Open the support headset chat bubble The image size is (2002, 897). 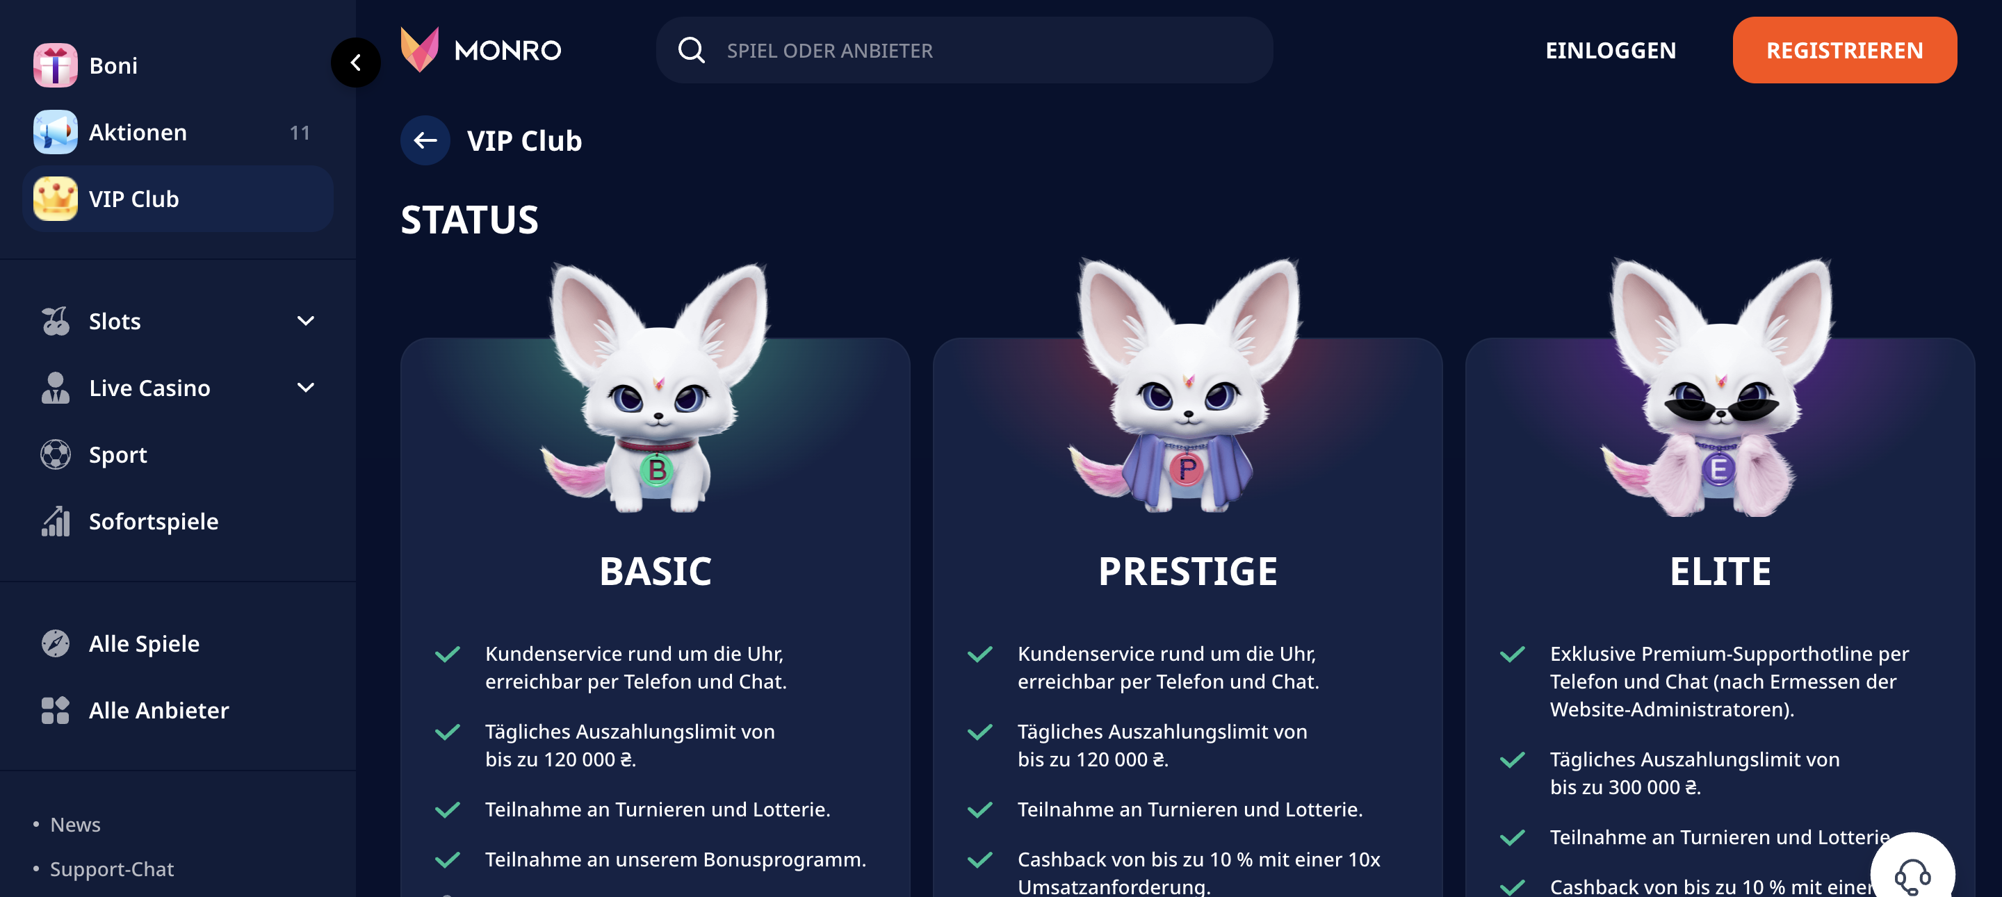click(1911, 873)
